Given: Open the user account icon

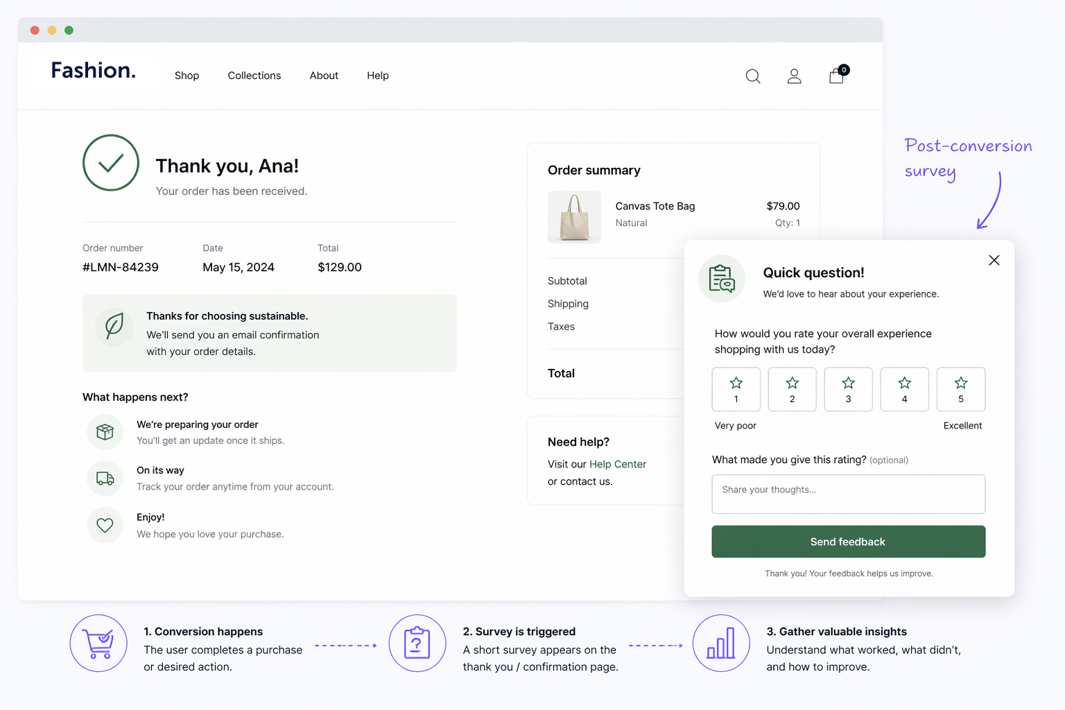Looking at the screenshot, I should click(x=795, y=76).
